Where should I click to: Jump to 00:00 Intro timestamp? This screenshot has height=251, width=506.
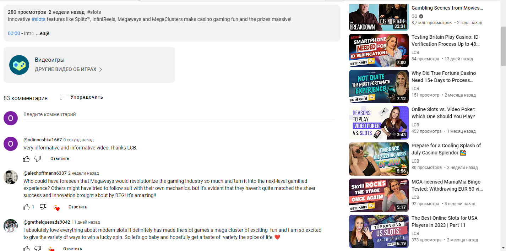coord(14,33)
